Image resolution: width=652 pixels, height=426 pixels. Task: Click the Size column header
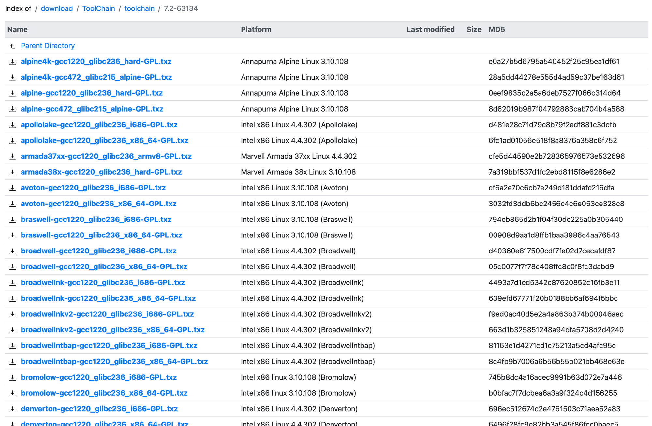click(x=474, y=29)
